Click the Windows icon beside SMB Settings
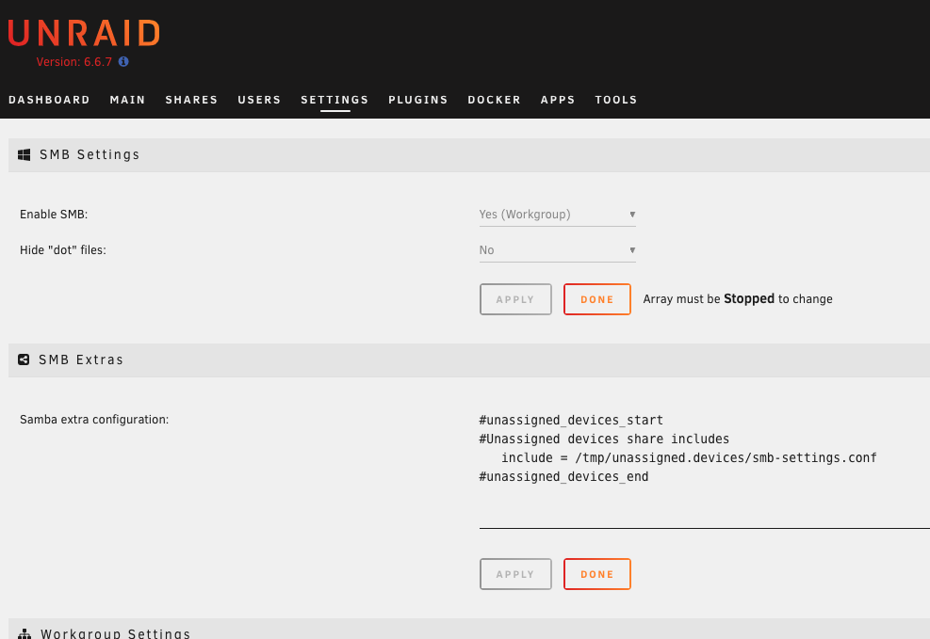This screenshot has height=639, width=930. (x=24, y=154)
